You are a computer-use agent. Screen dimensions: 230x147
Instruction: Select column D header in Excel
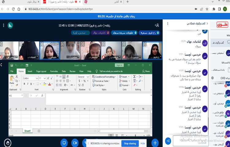coord(45,109)
